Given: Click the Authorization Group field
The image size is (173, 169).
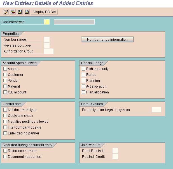Looking at the screenshot, I should click(x=49, y=51).
